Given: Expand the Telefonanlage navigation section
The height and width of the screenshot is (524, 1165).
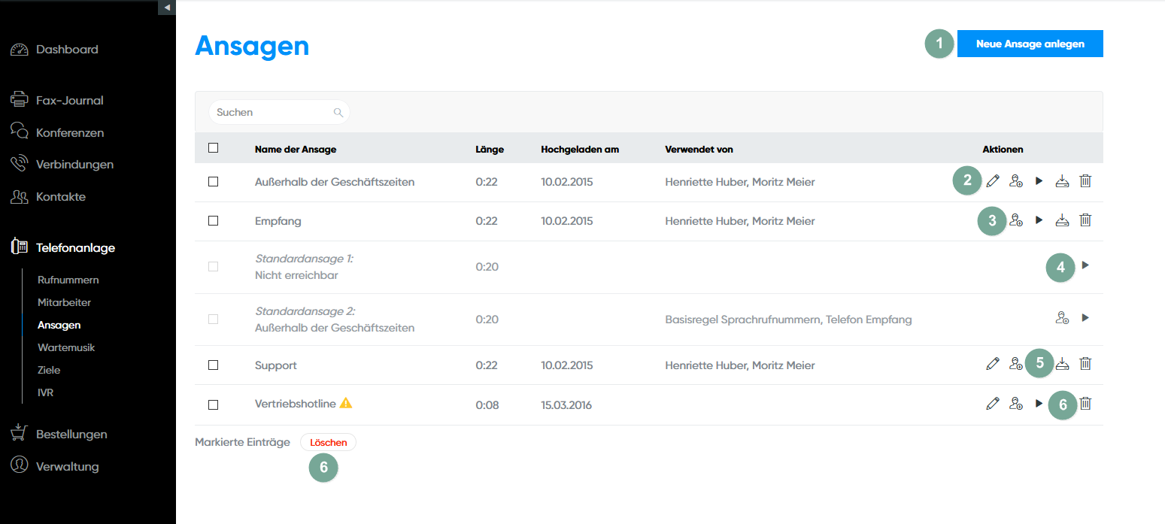Looking at the screenshot, I should pos(75,247).
